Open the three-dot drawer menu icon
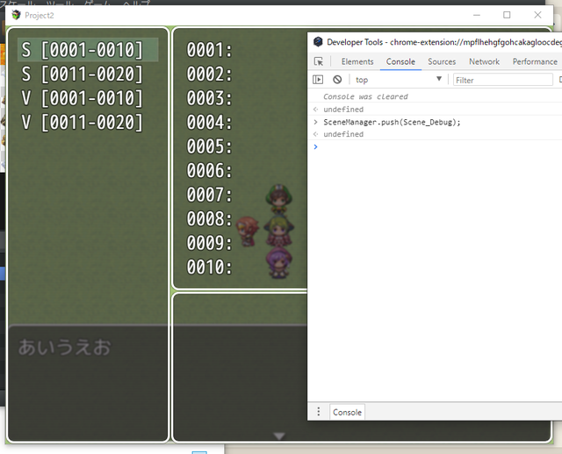Image resolution: width=562 pixels, height=454 pixels. tap(318, 411)
